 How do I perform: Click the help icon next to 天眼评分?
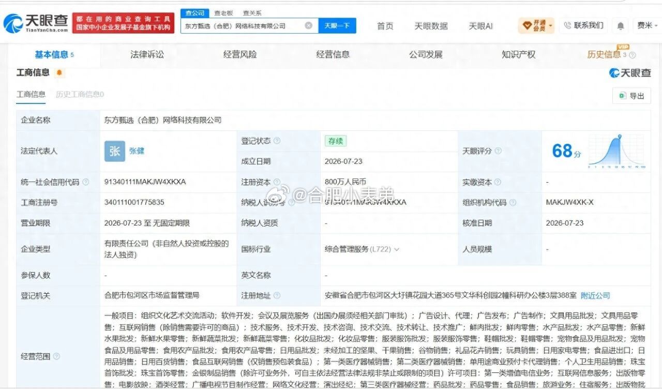pos(498,151)
